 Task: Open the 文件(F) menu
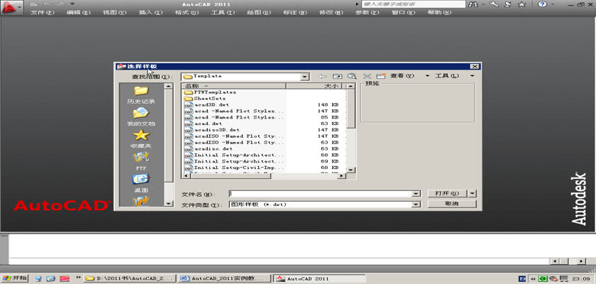[x=43, y=12]
